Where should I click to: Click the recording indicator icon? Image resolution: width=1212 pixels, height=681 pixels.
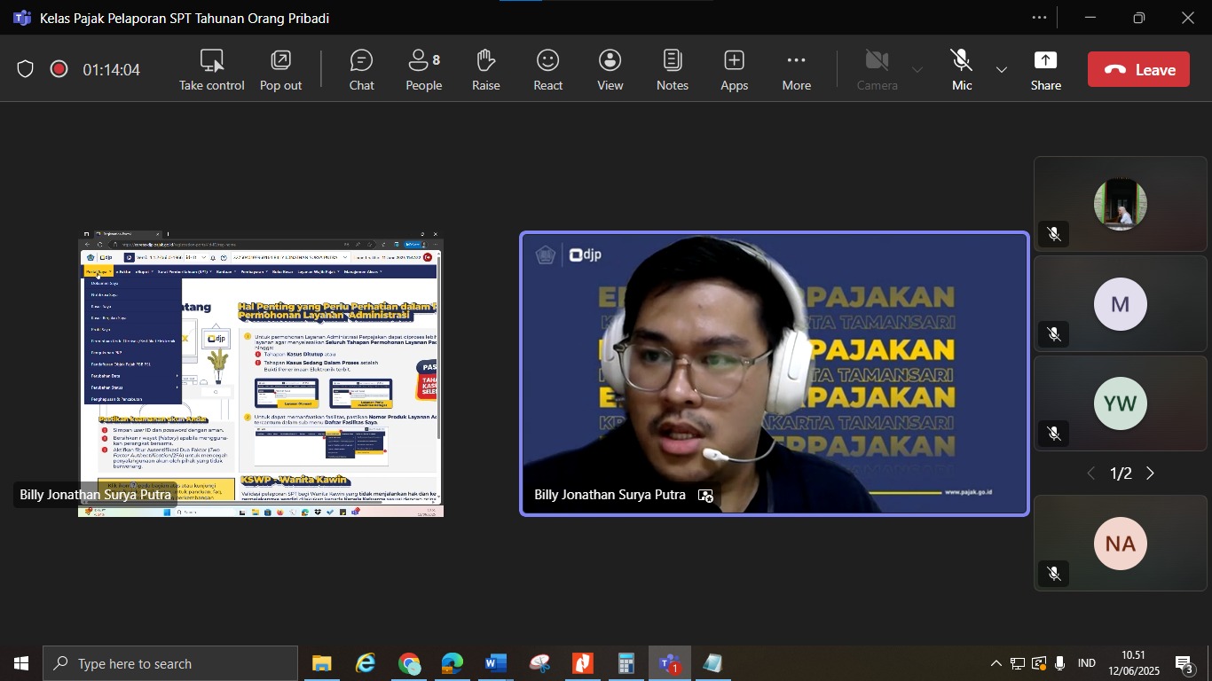tap(59, 69)
